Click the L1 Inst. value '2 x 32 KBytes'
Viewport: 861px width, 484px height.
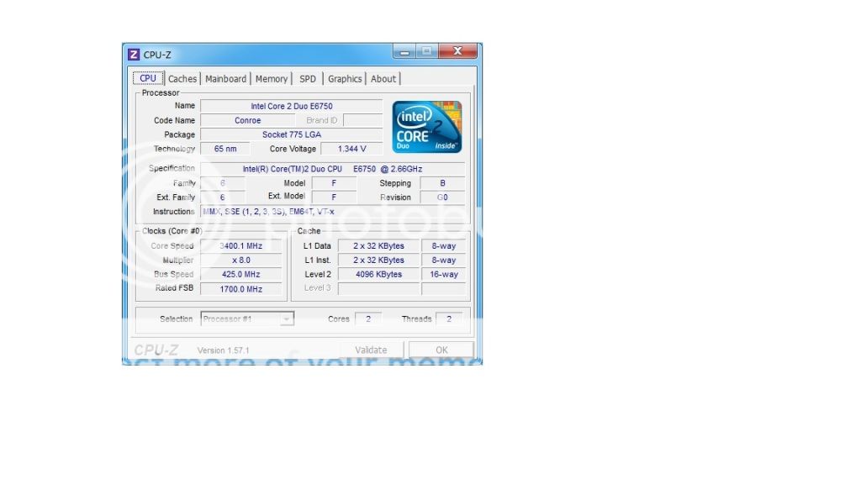click(379, 260)
